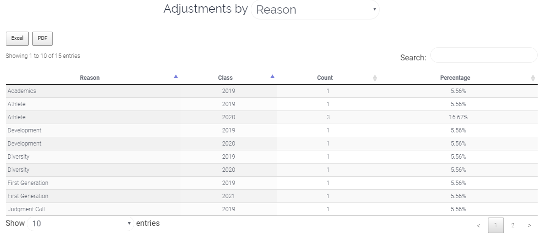544x239 pixels.
Task: Select the Judgment Call row
Action: click(272, 209)
